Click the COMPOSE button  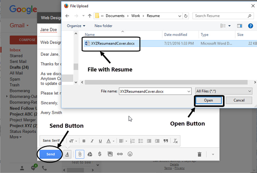pyautogui.click(x=24, y=40)
